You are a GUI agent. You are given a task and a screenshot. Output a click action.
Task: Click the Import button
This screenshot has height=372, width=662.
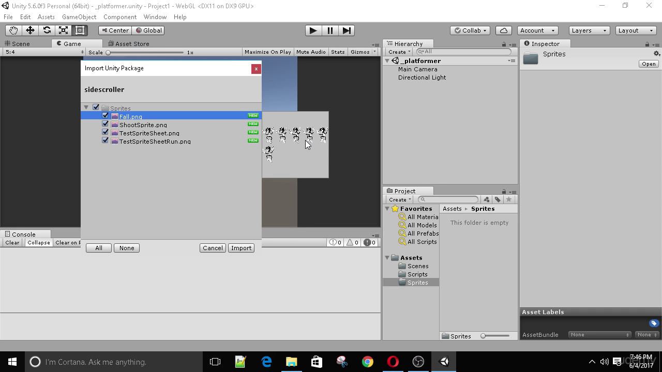pyautogui.click(x=241, y=248)
